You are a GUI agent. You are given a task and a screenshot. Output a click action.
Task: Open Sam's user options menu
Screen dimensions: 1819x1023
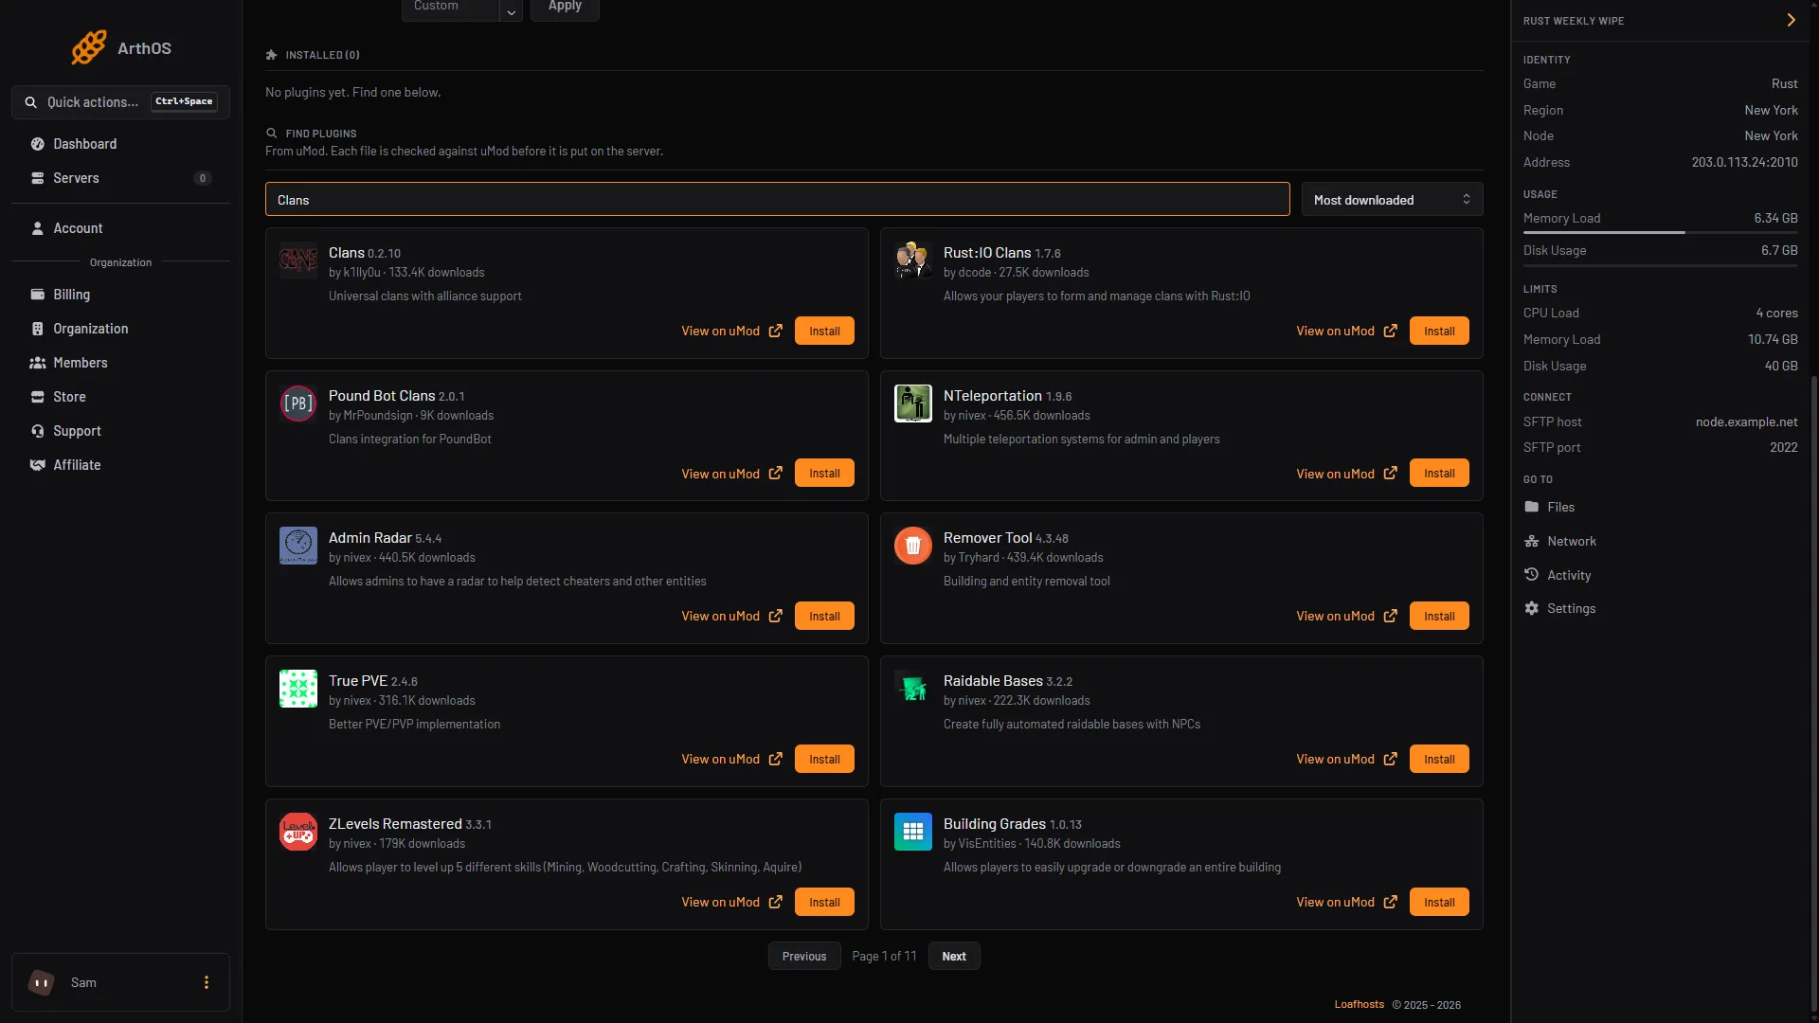pos(207,982)
